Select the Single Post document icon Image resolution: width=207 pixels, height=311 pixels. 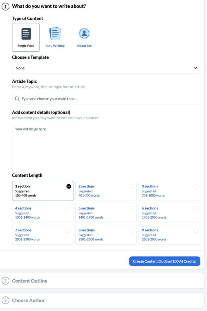26,34
